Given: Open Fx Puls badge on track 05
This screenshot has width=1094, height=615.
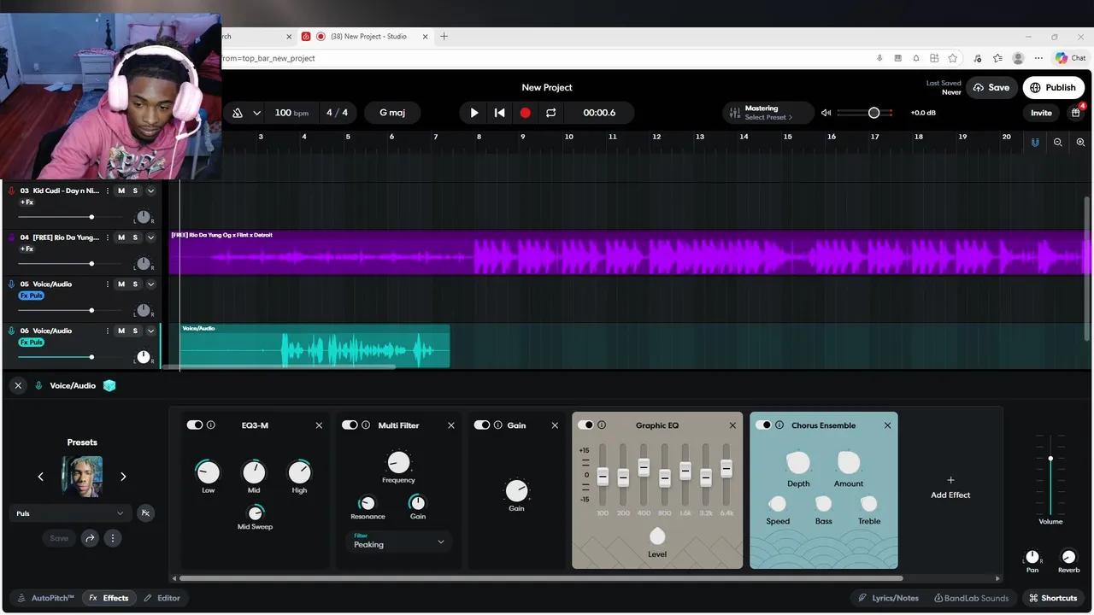Looking at the screenshot, I should pyautogui.click(x=32, y=296).
